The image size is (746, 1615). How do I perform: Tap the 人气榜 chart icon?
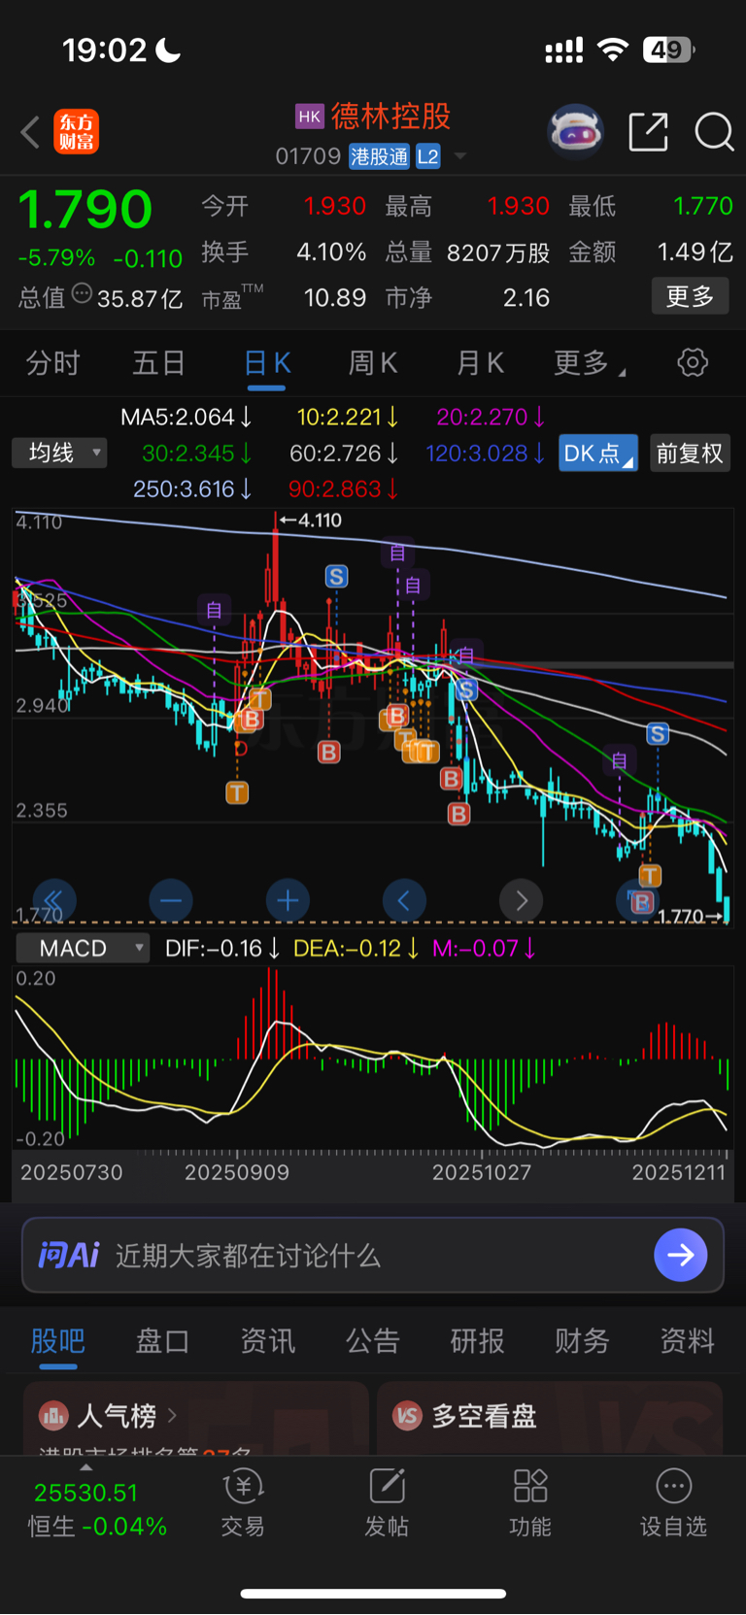coord(52,1416)
